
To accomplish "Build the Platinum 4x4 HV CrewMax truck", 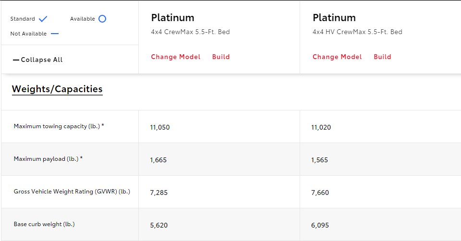I will tap(382, 57).
